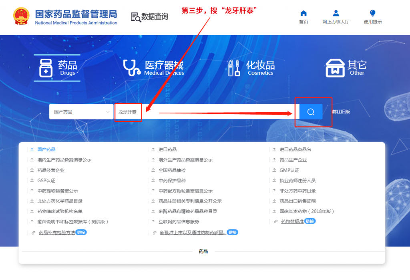The image size is (410, 280).
Task: Open the 首页 home icon
Action: (303, 13)
